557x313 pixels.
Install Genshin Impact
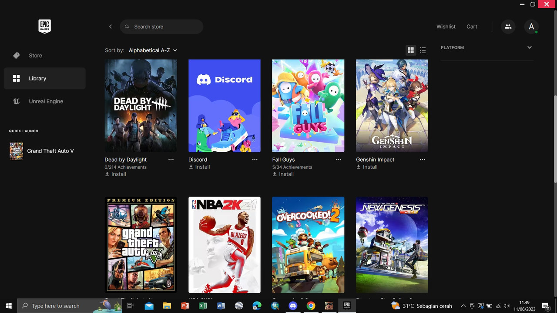pyautogui.click(x=367, y=167)
